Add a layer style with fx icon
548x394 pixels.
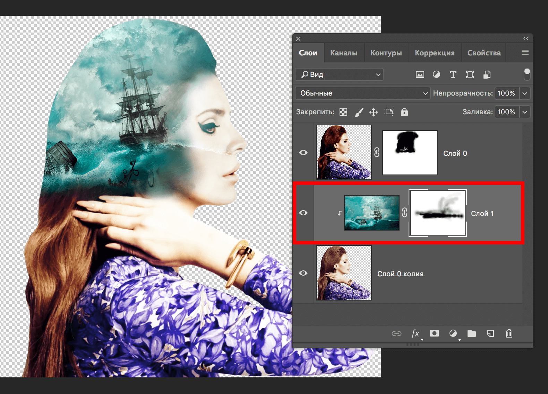coord(415,333)
